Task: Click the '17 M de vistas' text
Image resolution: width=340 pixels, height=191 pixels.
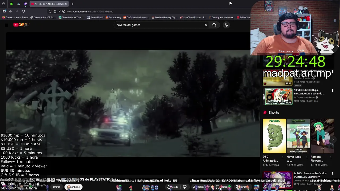Action: point(270,165)
